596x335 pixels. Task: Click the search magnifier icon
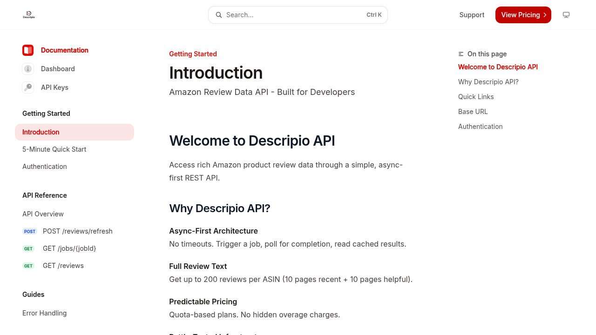[x=219, y=15]
